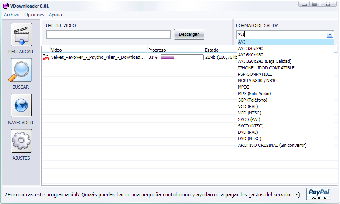
Task: Open the Ajustes gear icon
Action: (21, 141)
